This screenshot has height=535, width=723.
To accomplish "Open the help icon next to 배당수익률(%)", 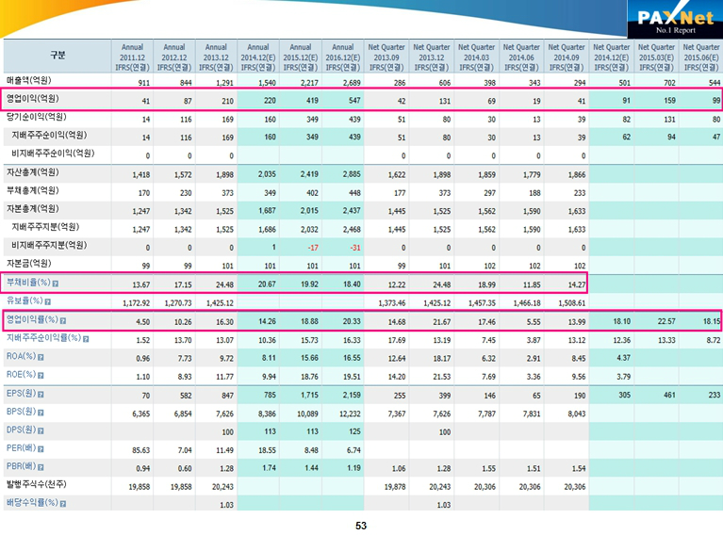I will pos(63,504).
